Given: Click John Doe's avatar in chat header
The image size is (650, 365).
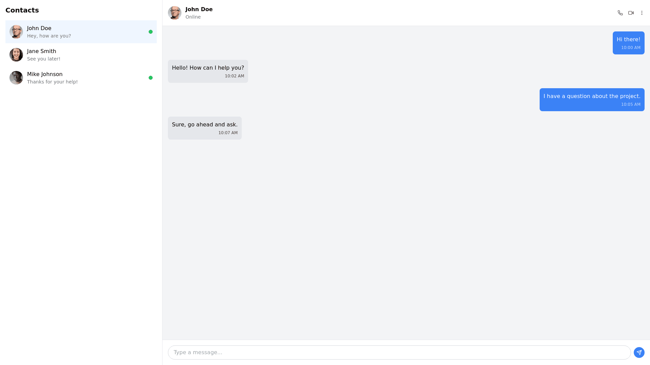Looking at the screenshot, I should [x=174, y=13].
